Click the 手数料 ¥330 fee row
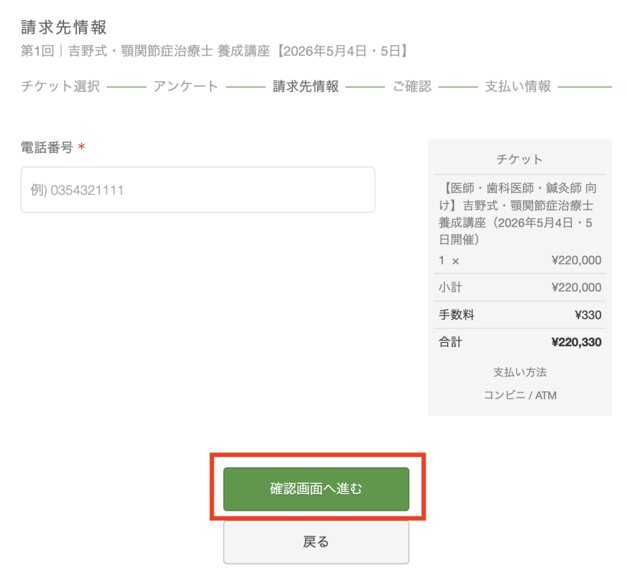This screenshot has height=582, width=629. pyautogui.click(x=520, y=316)
